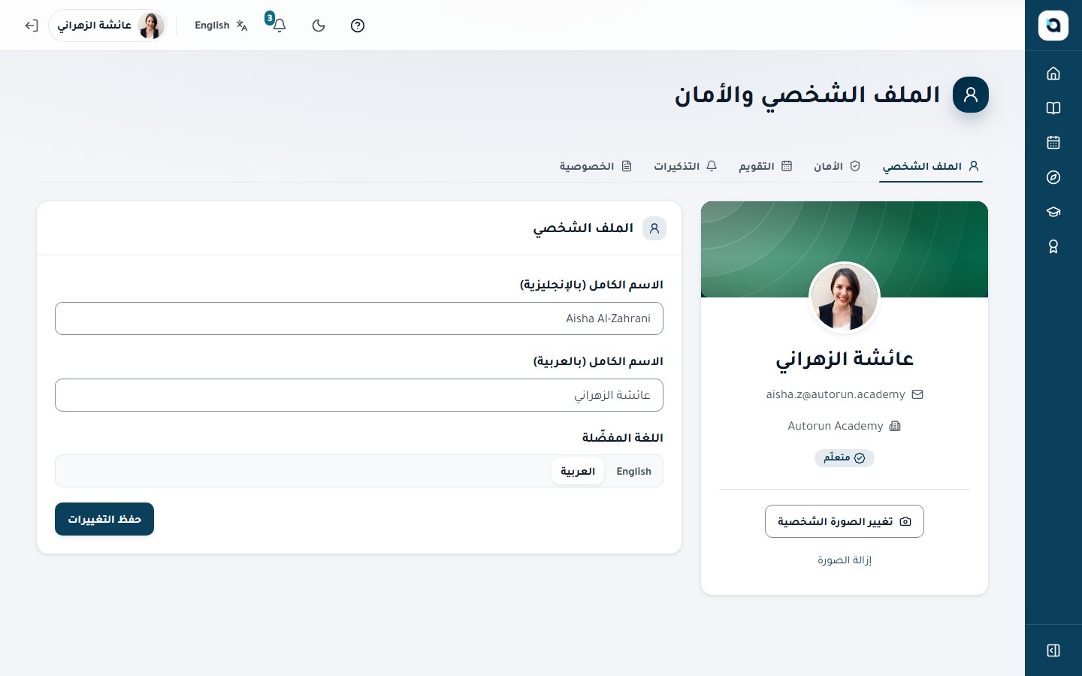Click تغيير الصورة الشخصية button

click(845, 521)
